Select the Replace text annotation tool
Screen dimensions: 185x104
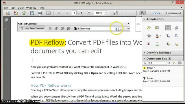(x=176, y=36)
